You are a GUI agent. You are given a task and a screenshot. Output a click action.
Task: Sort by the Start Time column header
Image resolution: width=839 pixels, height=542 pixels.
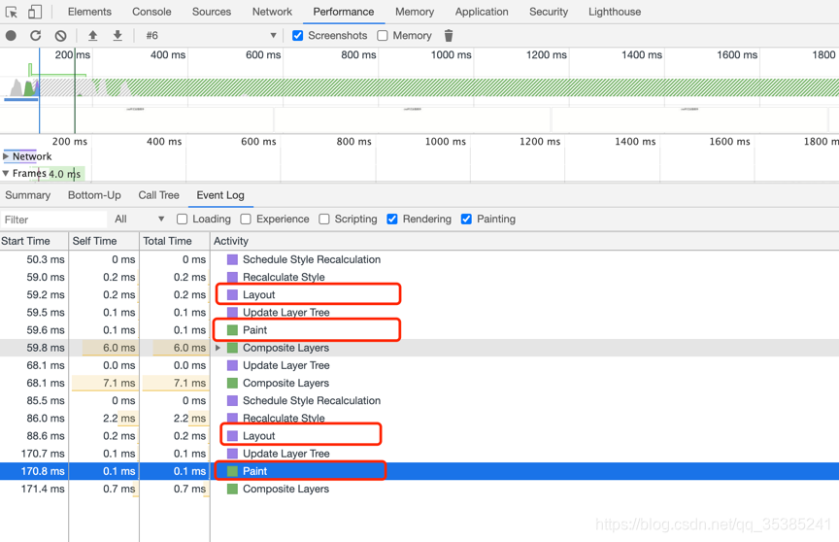tap(34, 241)
